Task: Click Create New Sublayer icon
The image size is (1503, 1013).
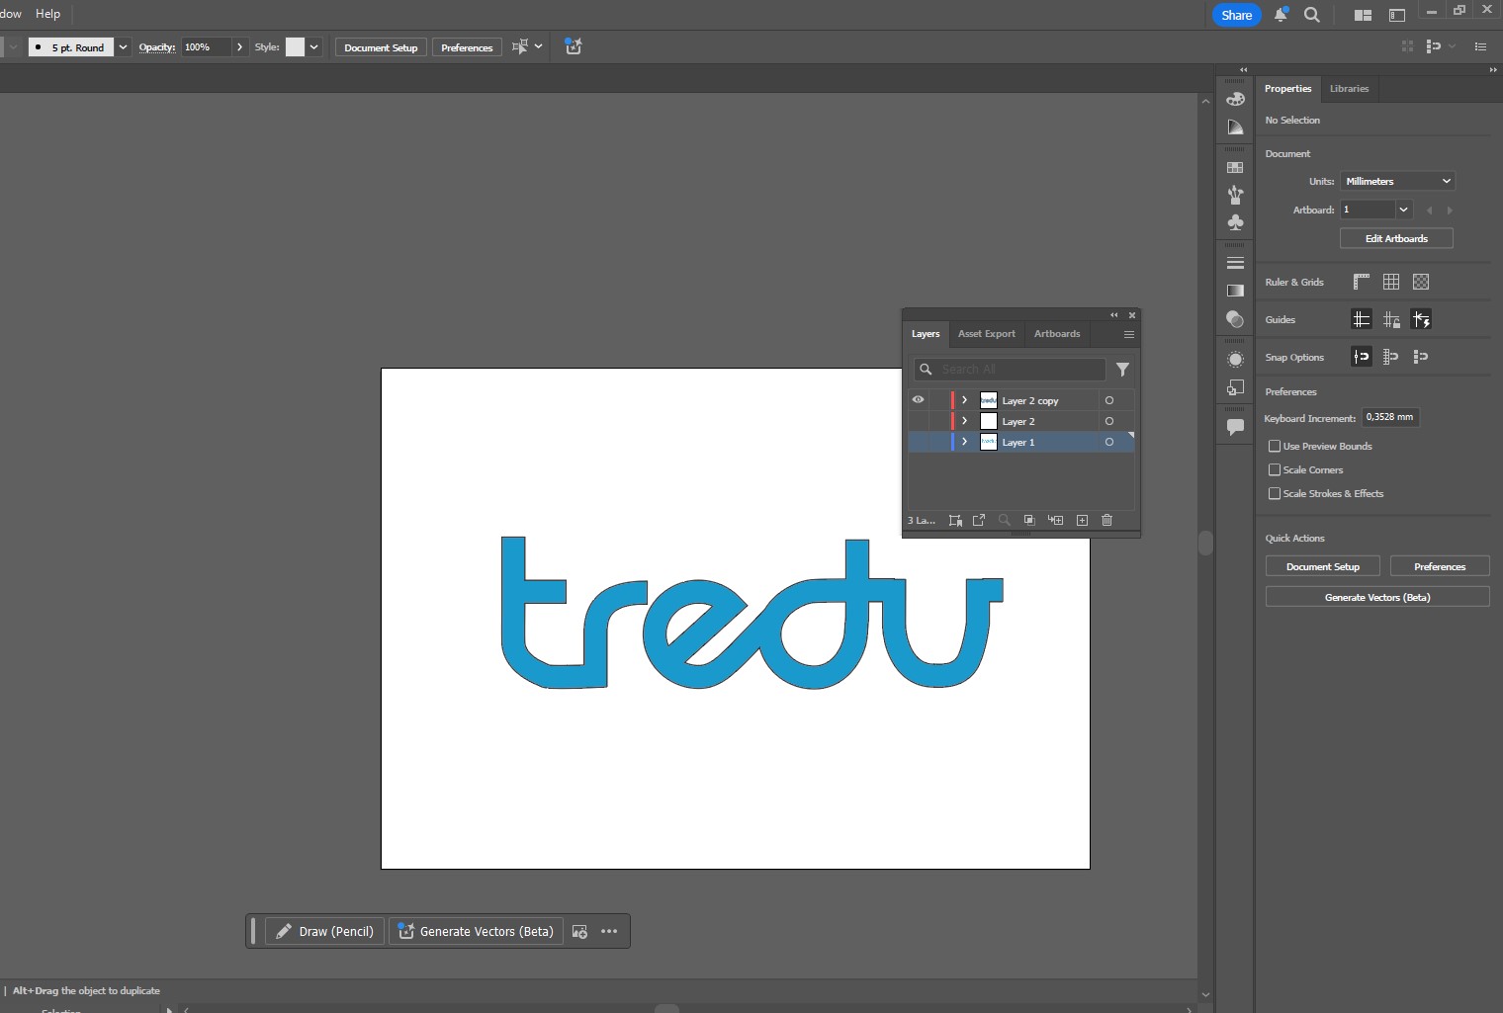Action: click(1055, 520)
